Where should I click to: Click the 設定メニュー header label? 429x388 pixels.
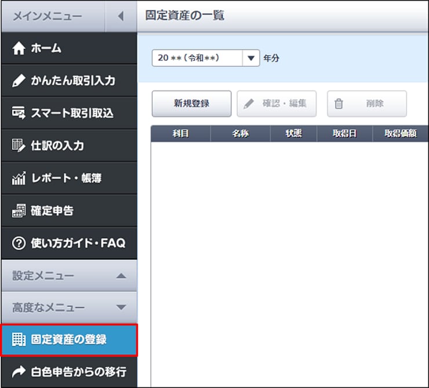tap(43, 276)
